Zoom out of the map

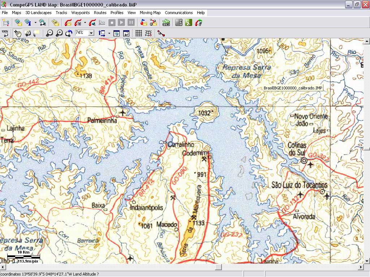coord(49,33)
